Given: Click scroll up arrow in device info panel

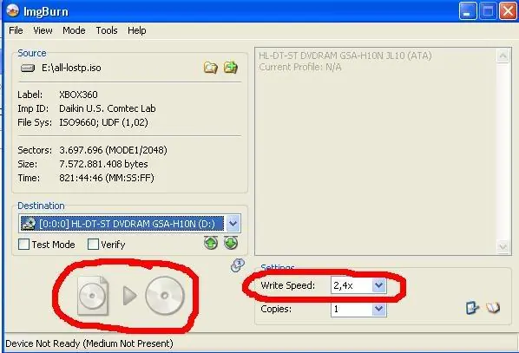Looking at the screenshot, I should (x=503, y=56).
